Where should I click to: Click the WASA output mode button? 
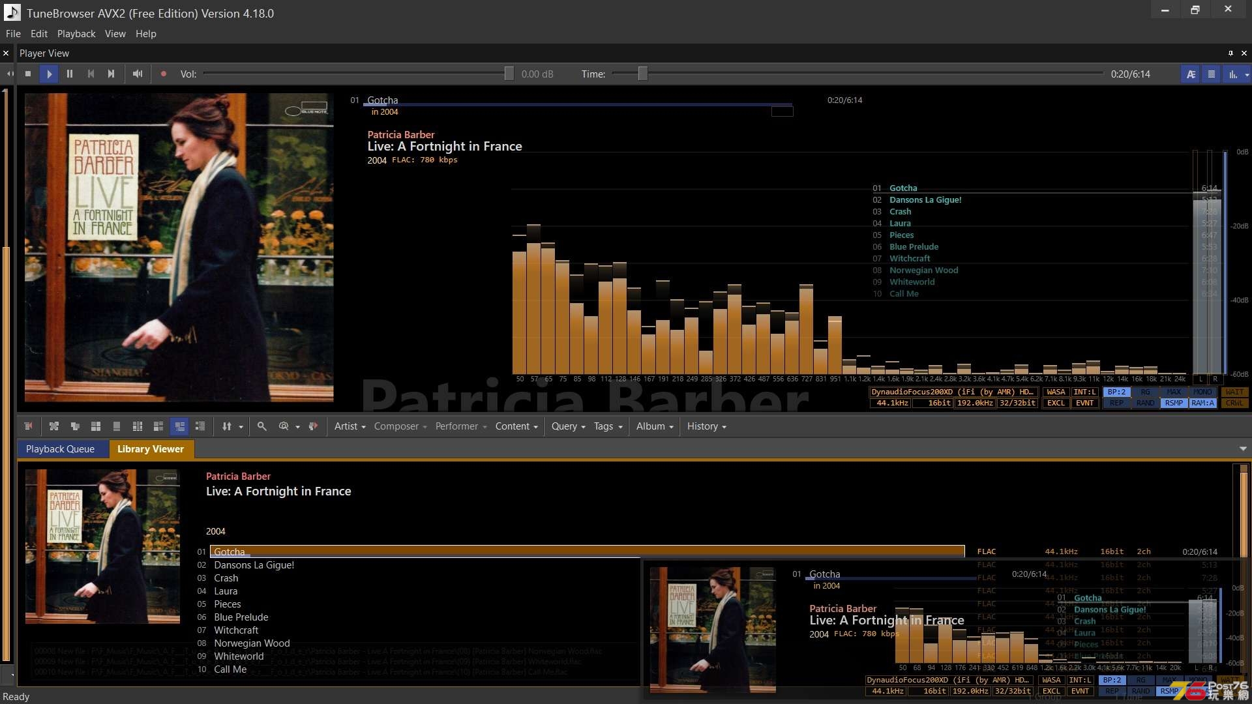[1056, 392]
